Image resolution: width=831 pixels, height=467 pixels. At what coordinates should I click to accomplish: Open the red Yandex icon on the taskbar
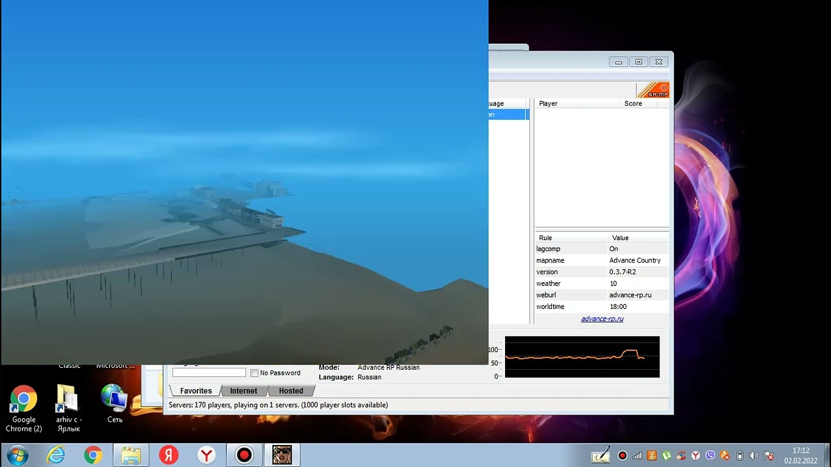pos(169,455)
